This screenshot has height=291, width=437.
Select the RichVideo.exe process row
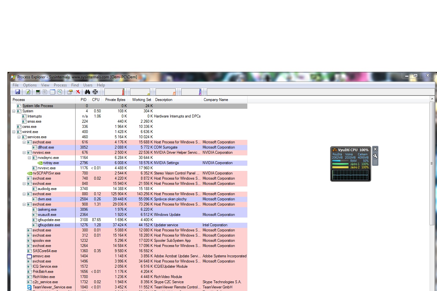[x=130, y=277]
